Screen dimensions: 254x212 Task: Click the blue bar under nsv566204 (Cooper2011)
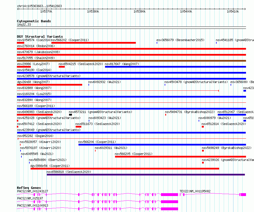coord(162,145)
